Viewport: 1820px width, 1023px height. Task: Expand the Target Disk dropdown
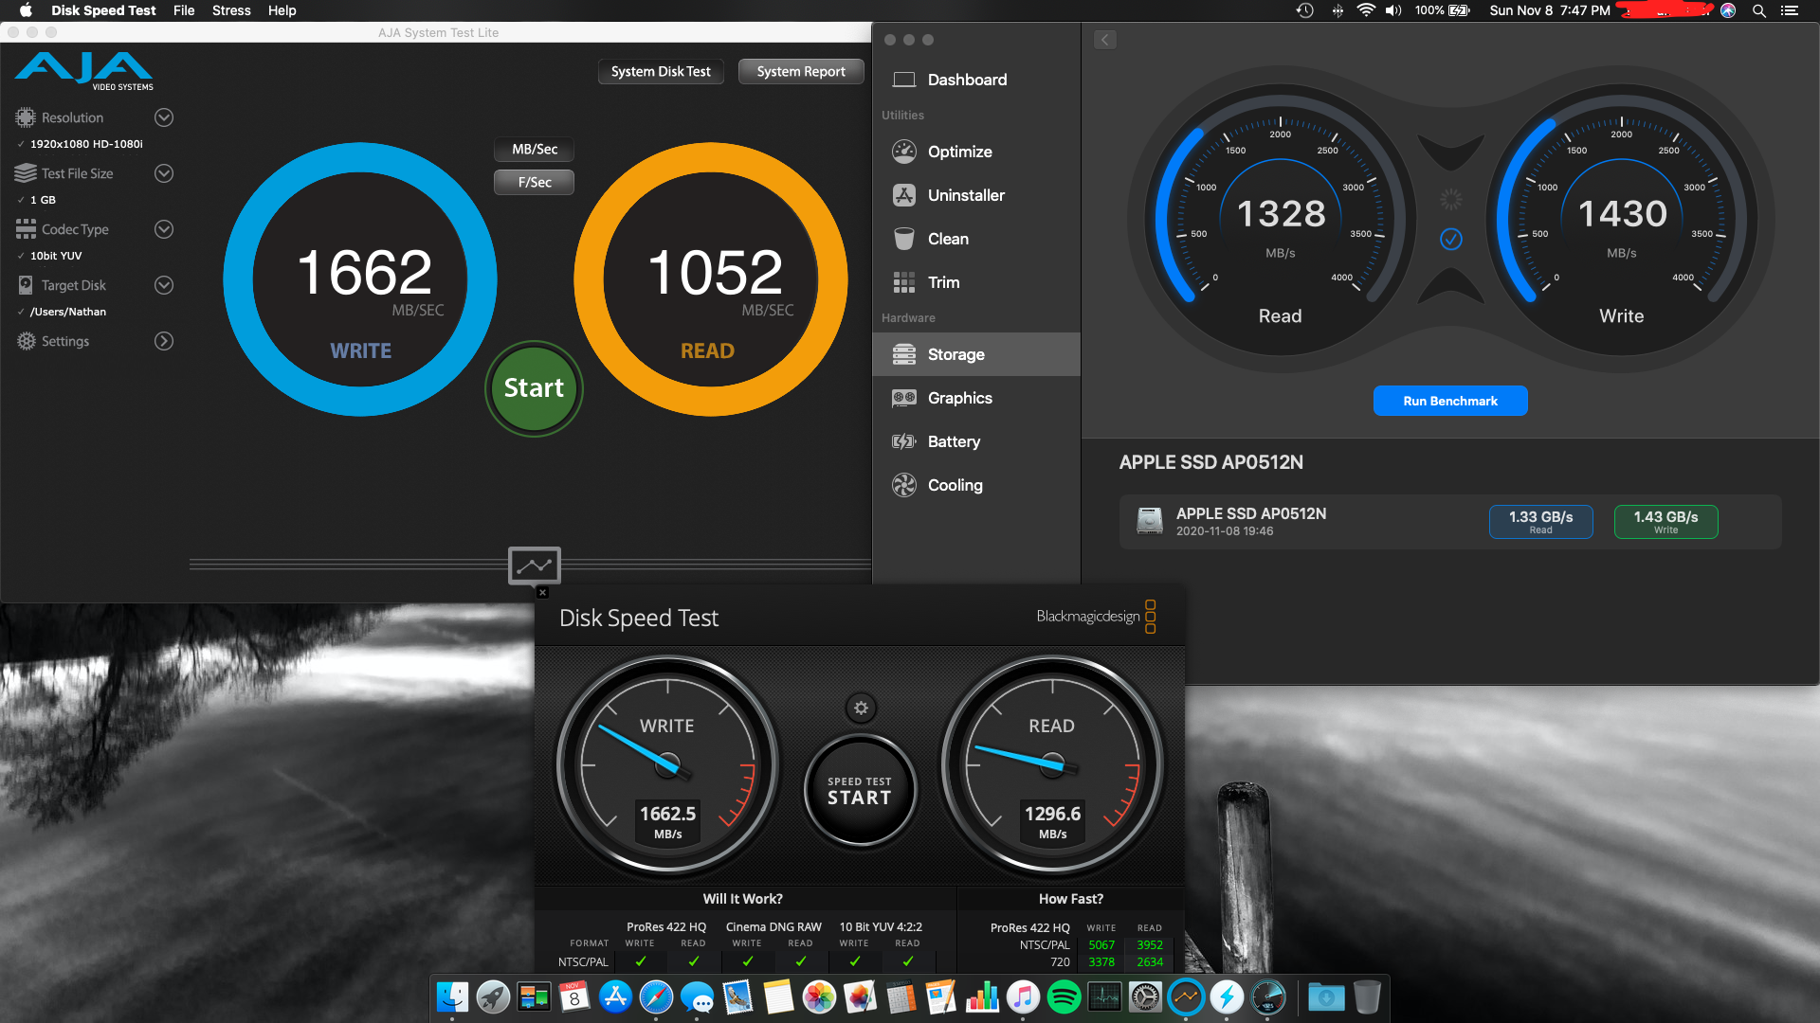[x=164, y=285]
